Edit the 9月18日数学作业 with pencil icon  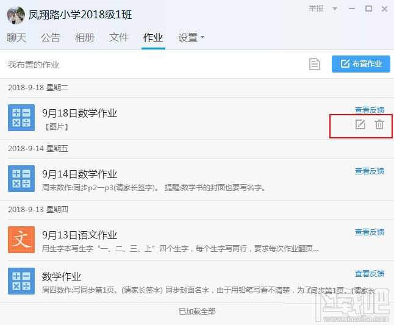click(x=360, y=124)
